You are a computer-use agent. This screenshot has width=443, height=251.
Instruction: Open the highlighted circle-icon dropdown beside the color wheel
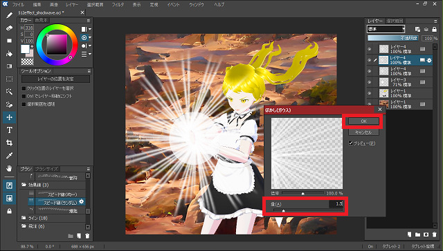(x=90, y=37)
